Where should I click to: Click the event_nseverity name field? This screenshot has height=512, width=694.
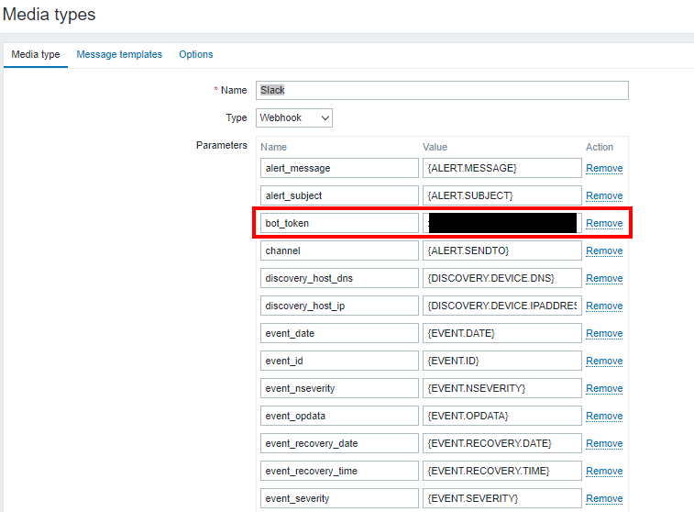point(339,388)
